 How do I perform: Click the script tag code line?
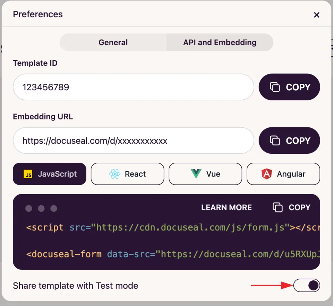point(173,227)
